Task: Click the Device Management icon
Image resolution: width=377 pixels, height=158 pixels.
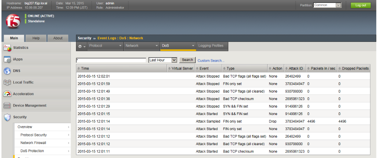Action: [7, 105]
